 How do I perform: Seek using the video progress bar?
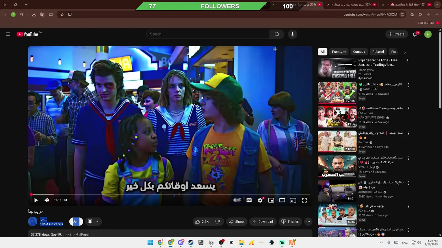[x=170, y=195]
